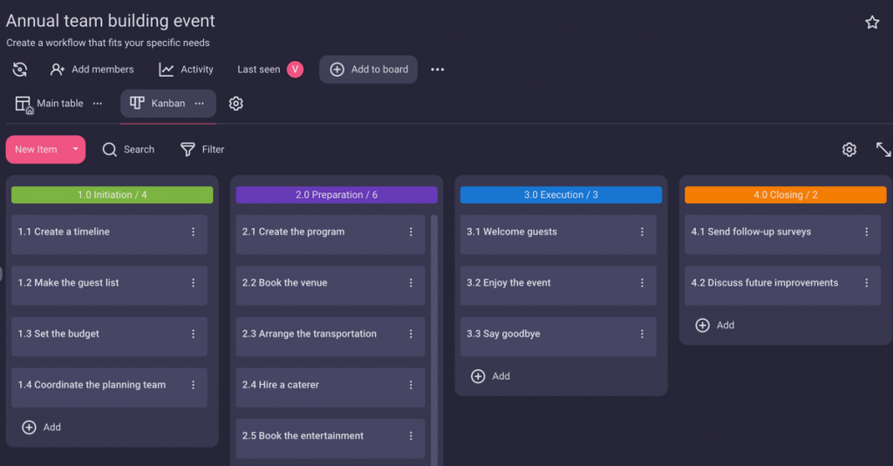Viewport: 893px width, 466px height.
Task: Open Kanban settings gear on right
Action: (849, 150)
